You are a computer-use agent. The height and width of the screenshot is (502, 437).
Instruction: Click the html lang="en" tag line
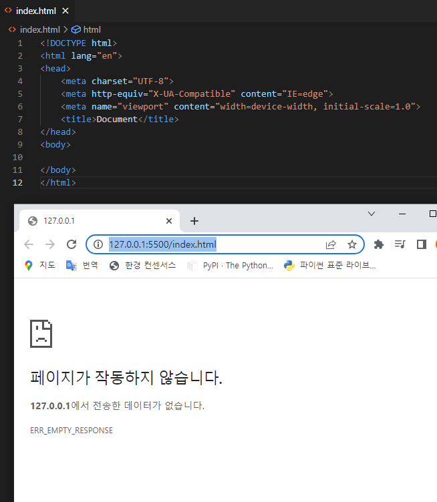(81, 56)
